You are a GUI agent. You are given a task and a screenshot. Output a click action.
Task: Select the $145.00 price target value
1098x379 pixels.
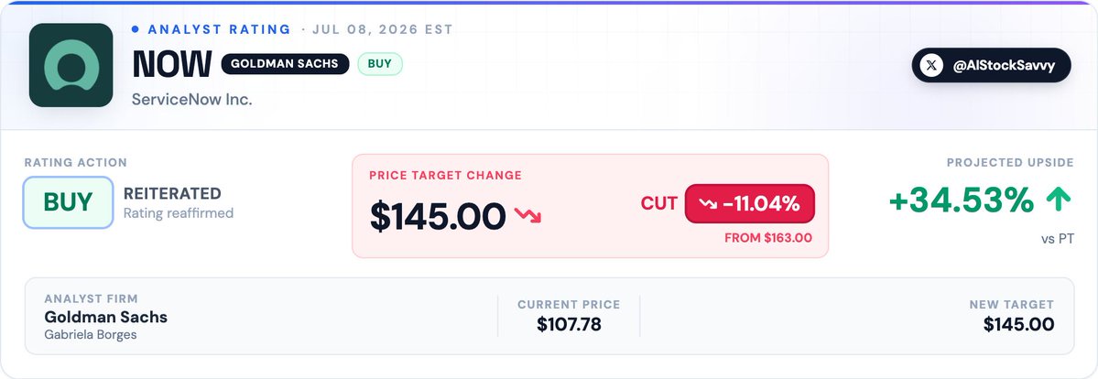click(438, 216)
